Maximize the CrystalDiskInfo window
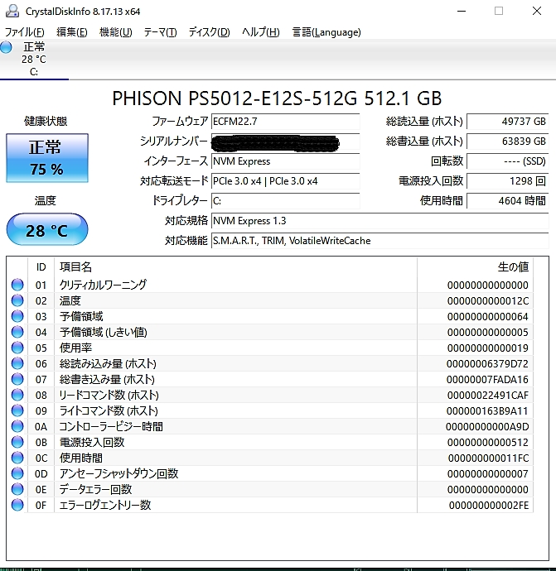The image size is (556, 571). click(x=499, y=11)
